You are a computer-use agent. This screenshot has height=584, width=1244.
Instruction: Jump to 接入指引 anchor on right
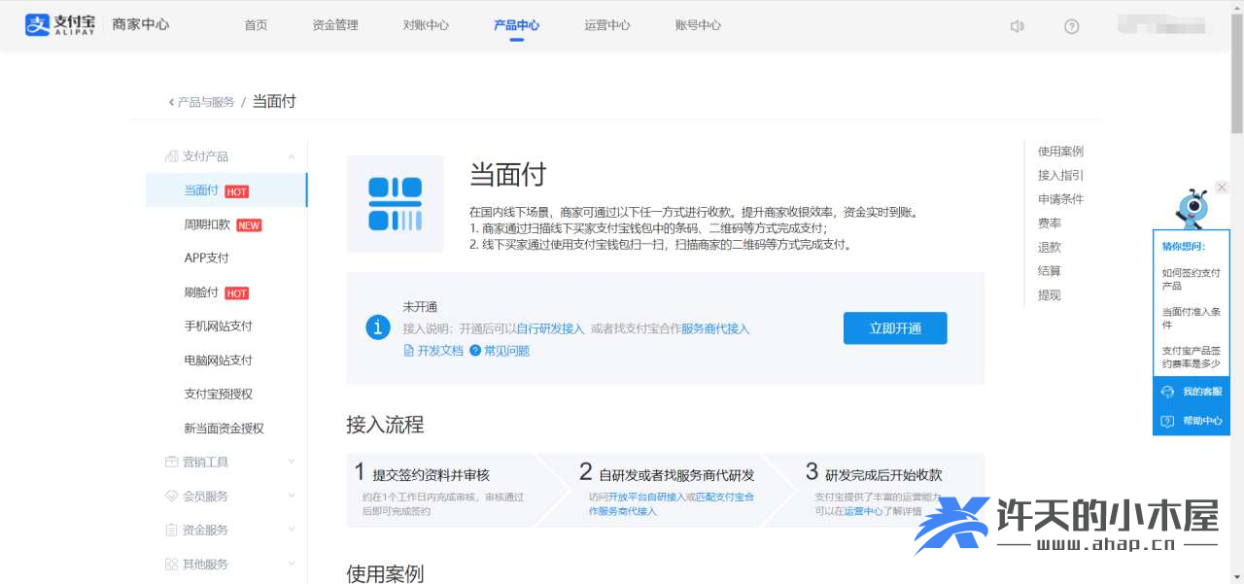pyautogui.click(x=1060, y=176)
